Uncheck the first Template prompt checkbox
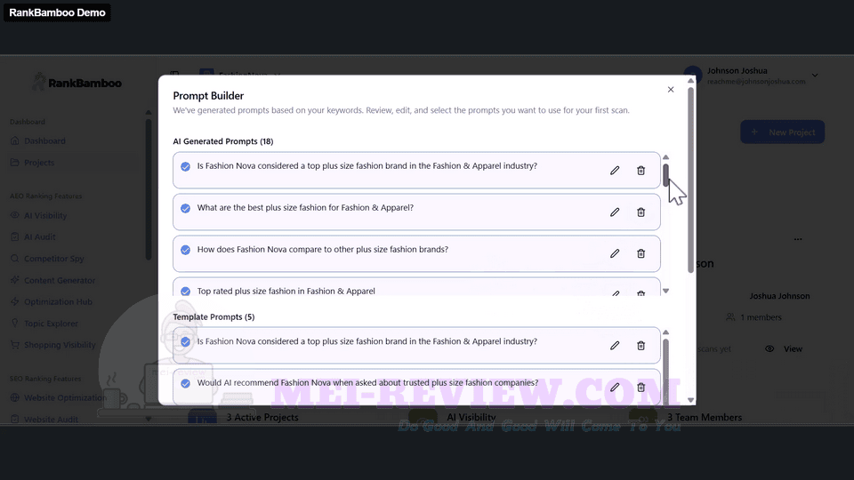The image size is (854, 480). pos(185,341)
